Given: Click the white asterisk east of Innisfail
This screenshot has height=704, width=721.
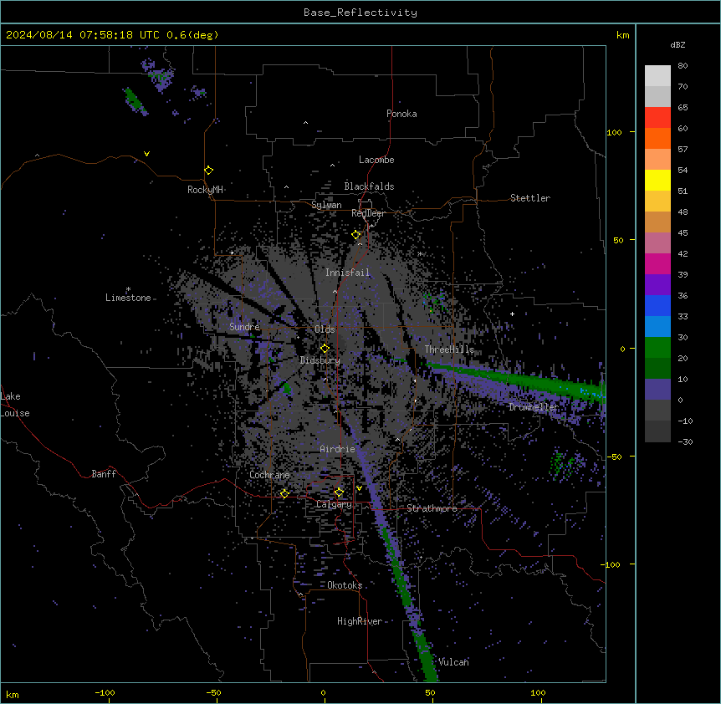Looking at the screenshot, I should tap(420, 253).
